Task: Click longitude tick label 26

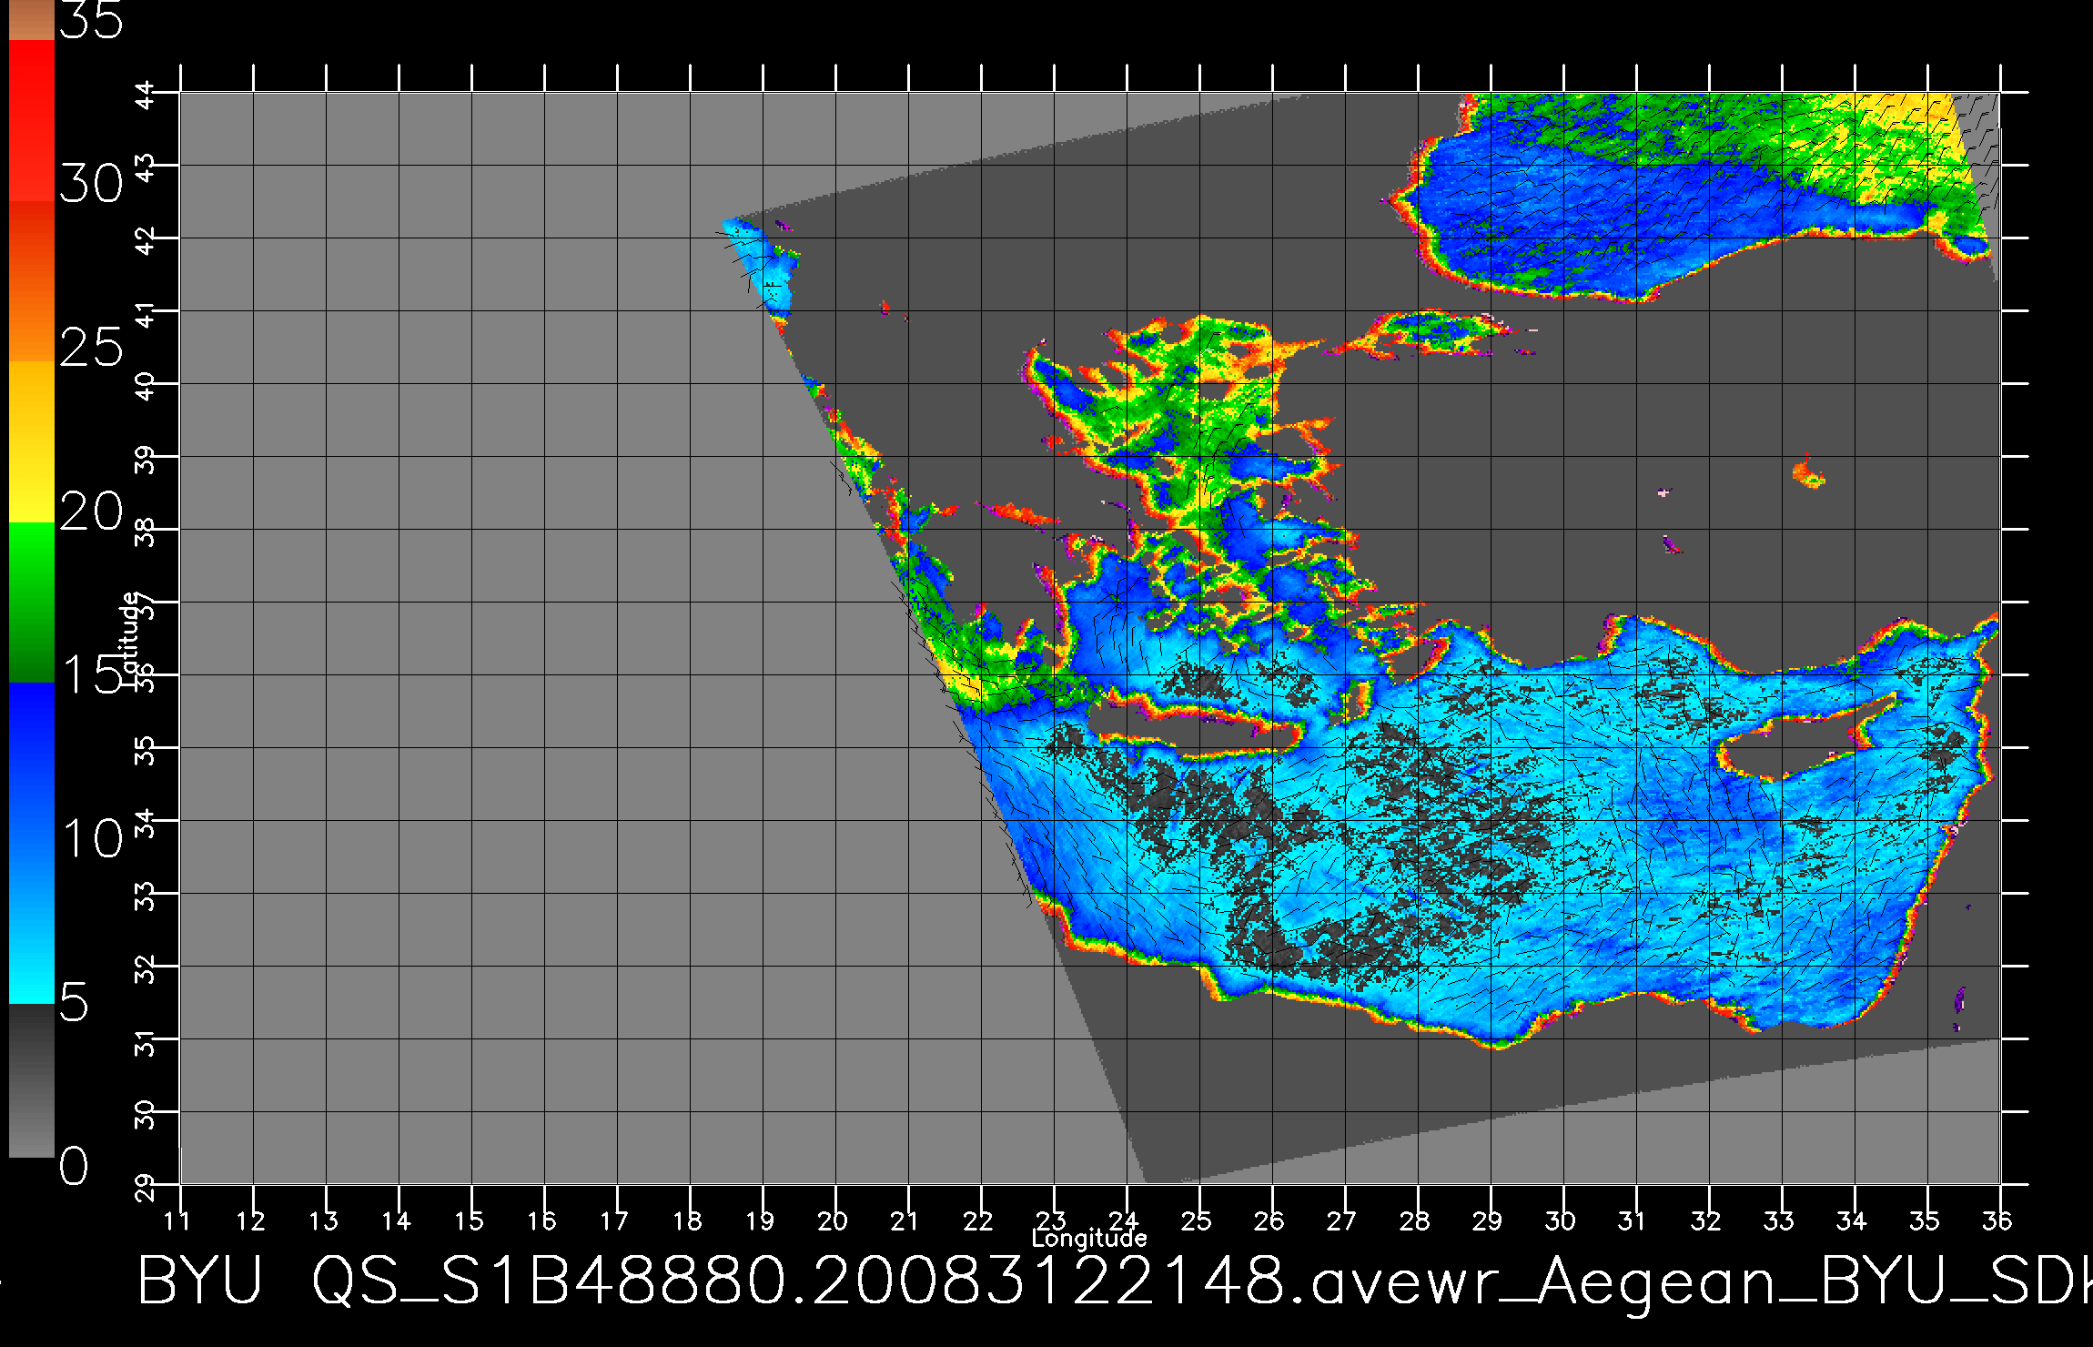Action: click(1269, 1220)
